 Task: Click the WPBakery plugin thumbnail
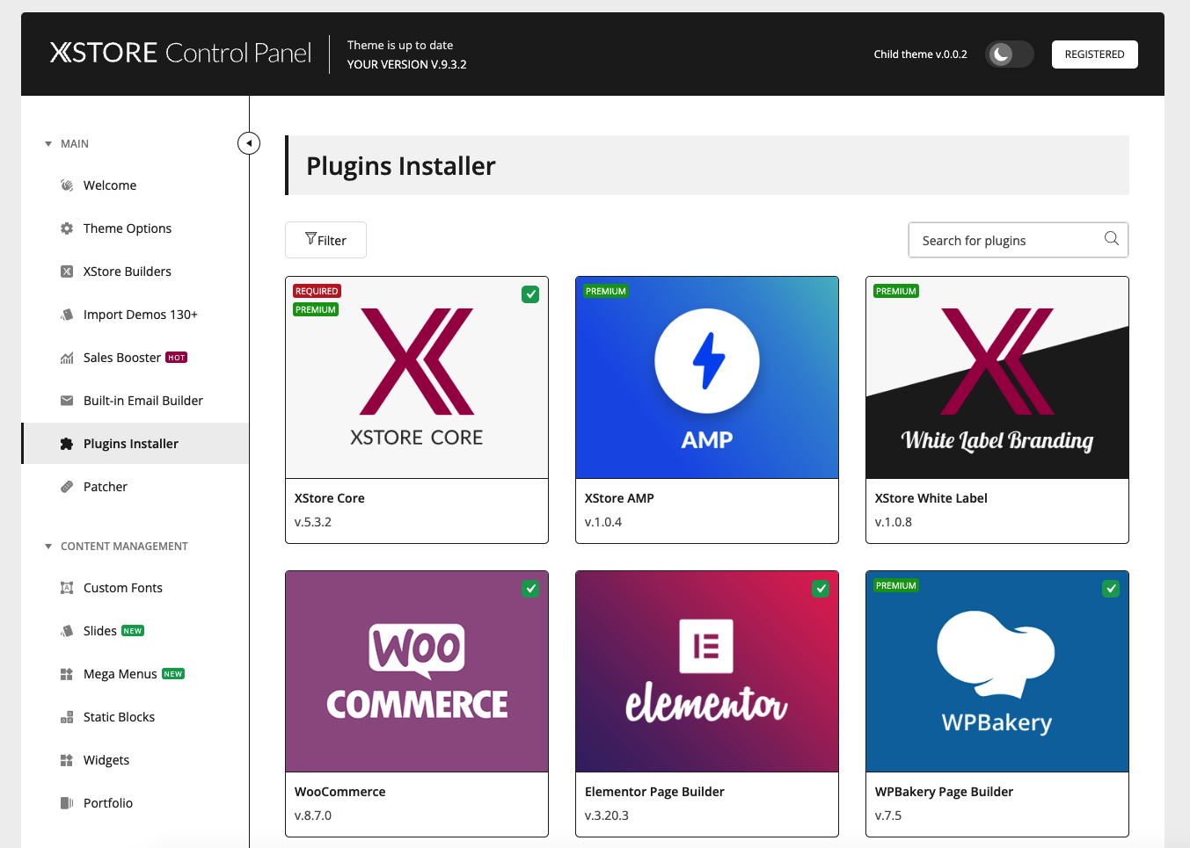pos(997,671)
